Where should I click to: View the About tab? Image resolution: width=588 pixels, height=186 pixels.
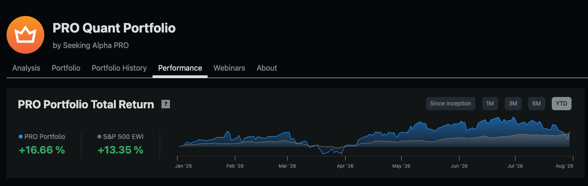click(x=266, y=68)
